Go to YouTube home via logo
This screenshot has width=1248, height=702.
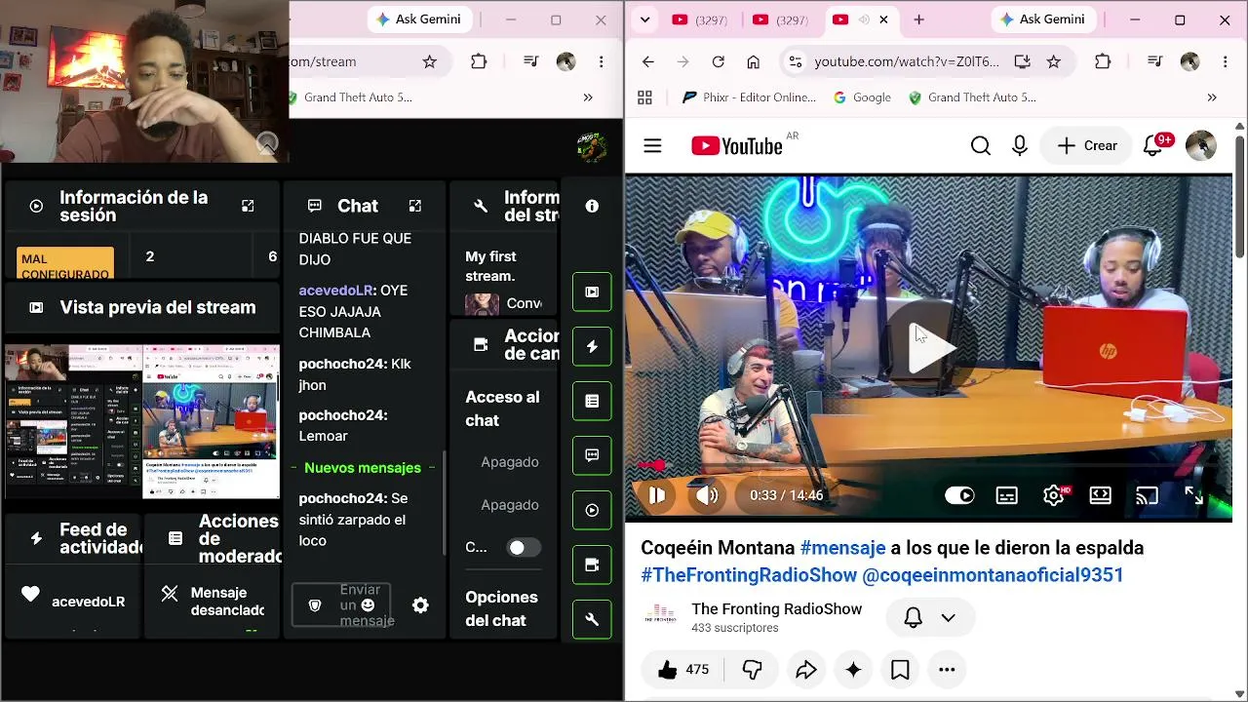[737, 146]
